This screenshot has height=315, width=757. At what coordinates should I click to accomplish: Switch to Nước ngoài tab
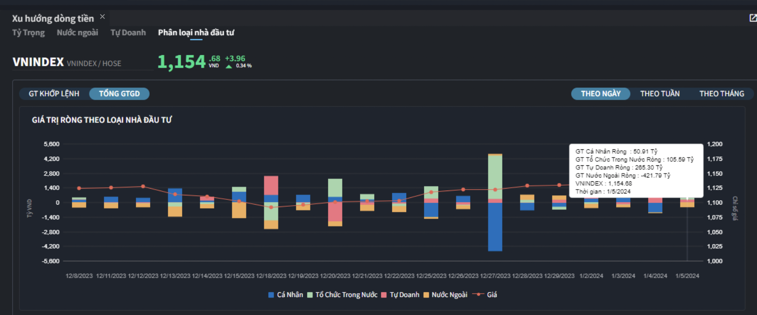[77, 33]
